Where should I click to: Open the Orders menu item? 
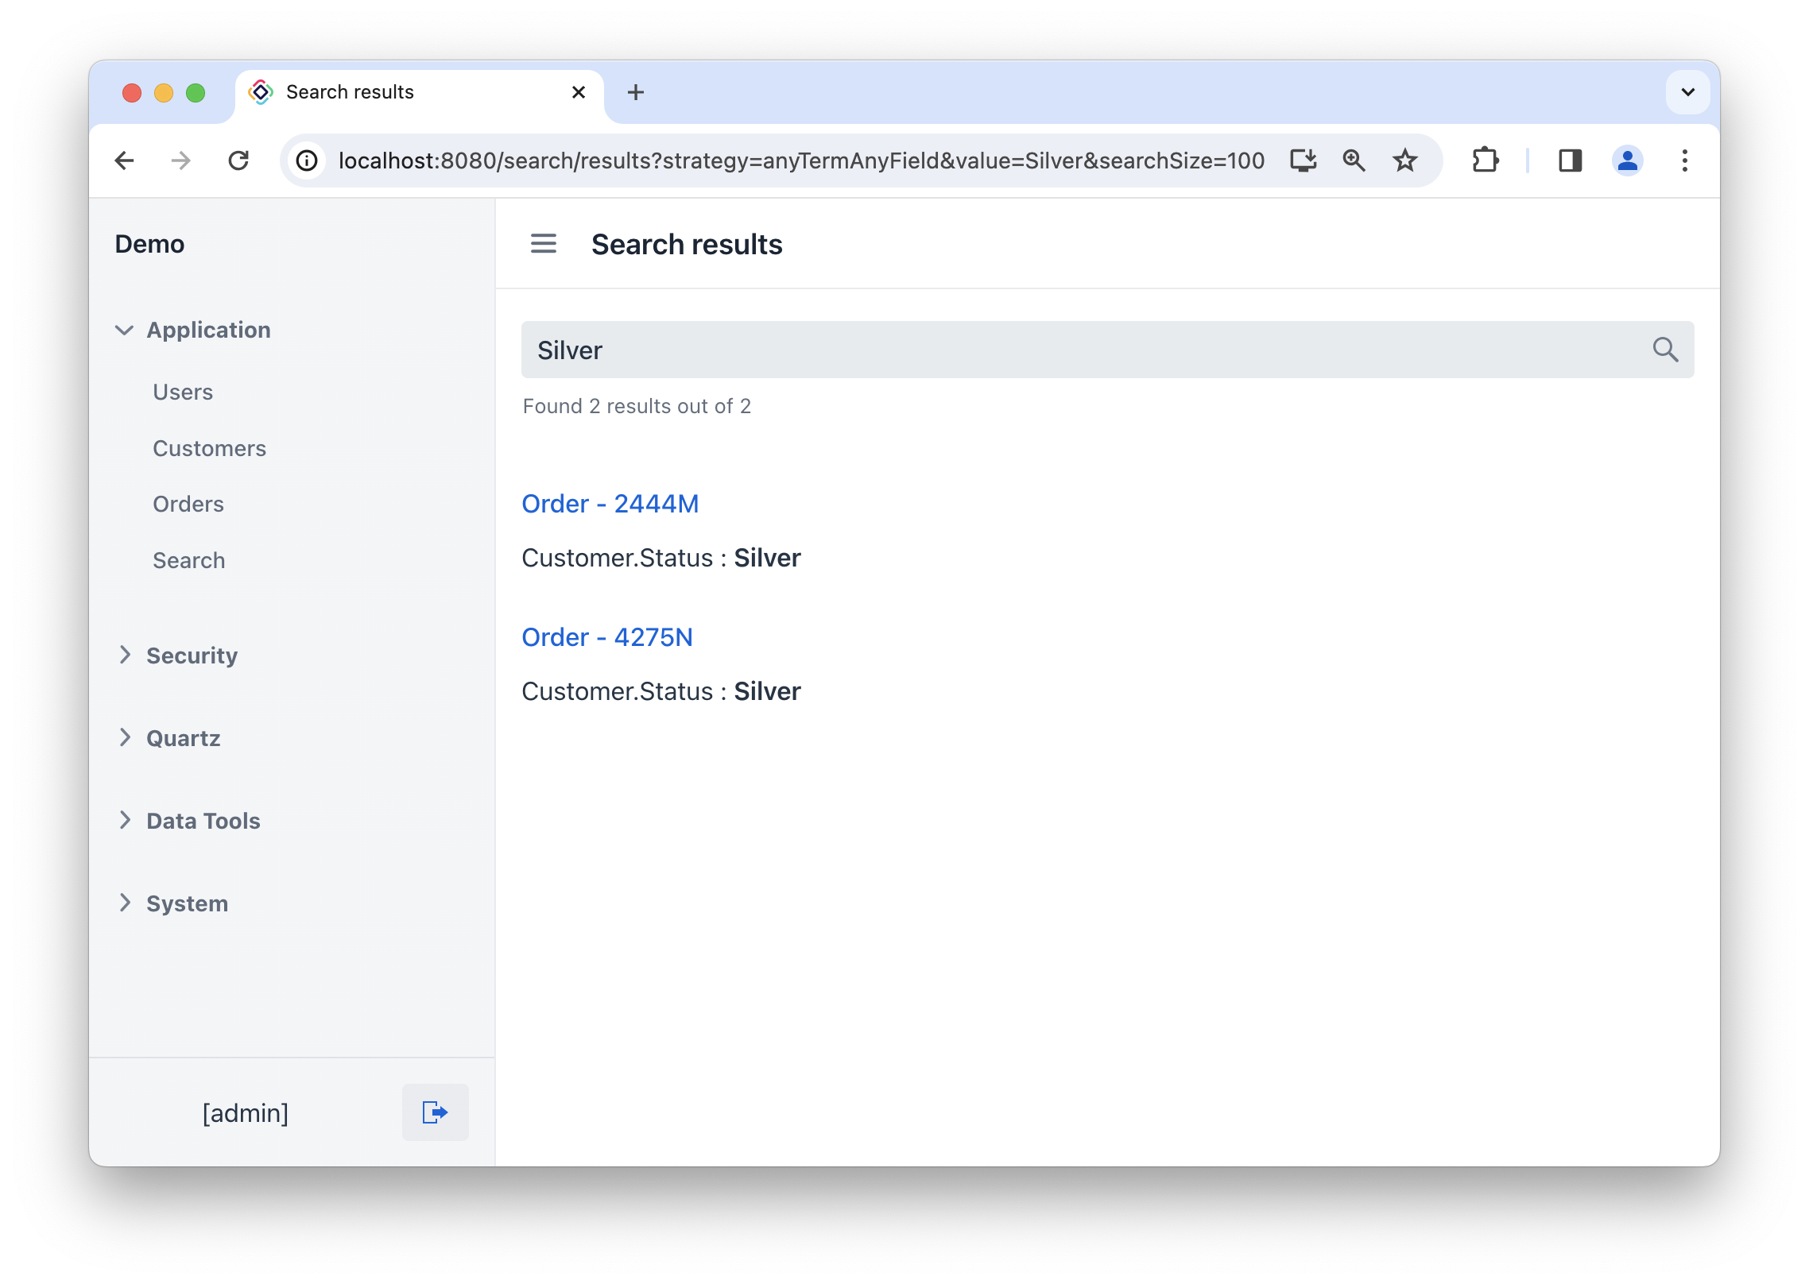188,503
